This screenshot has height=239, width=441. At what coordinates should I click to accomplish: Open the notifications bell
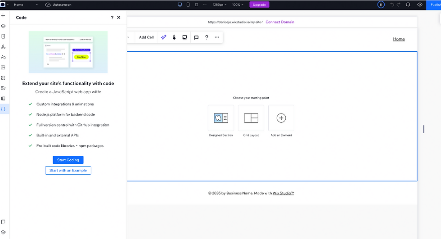408,5
